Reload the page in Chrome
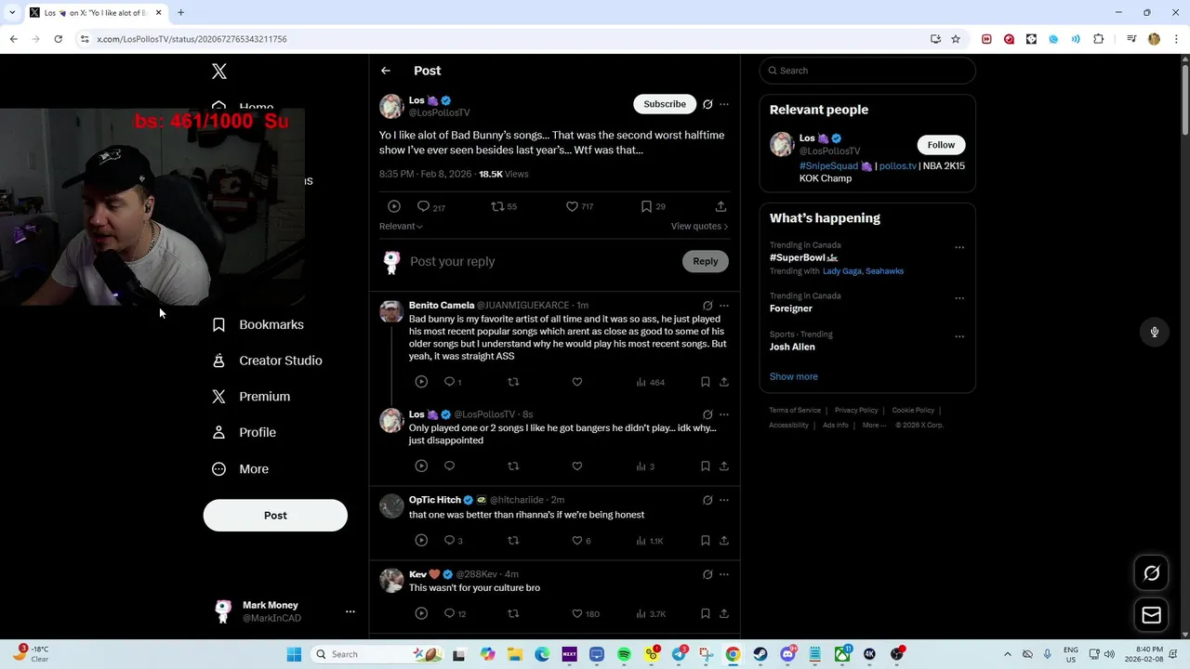The image size is (1190, 669). 58,39
